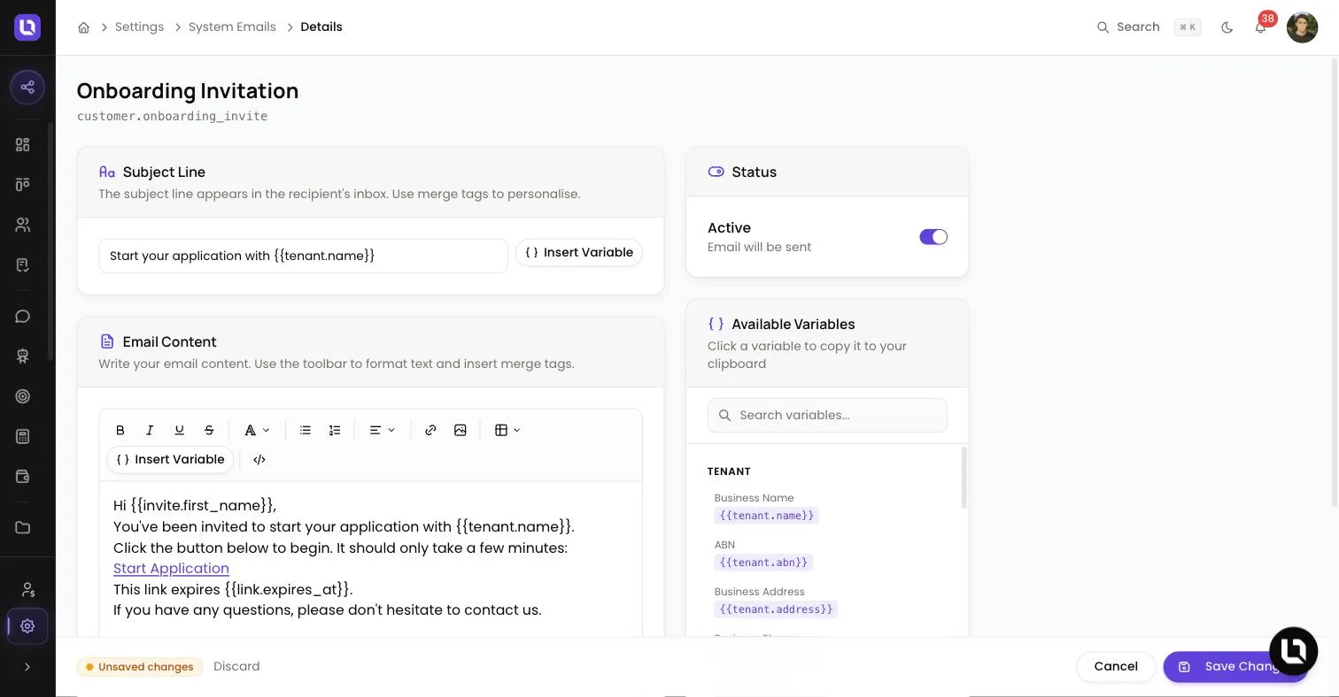Toggle bold formatting in the email editor
Image resolution: width=1339 pixels, height=697 pixels.
(x=120, y=430)
